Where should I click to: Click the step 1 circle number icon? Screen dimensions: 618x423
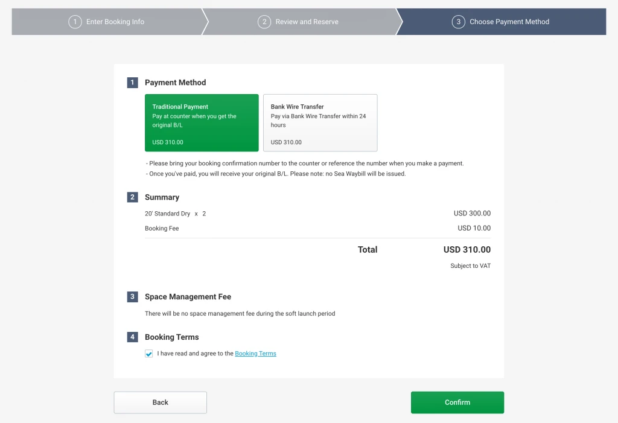[75, 22]
